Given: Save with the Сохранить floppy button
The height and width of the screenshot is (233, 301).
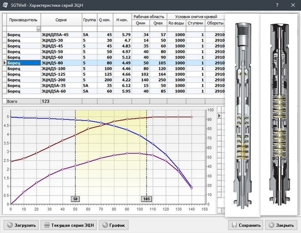Looking at the screenshot, I should click(245, 225).
